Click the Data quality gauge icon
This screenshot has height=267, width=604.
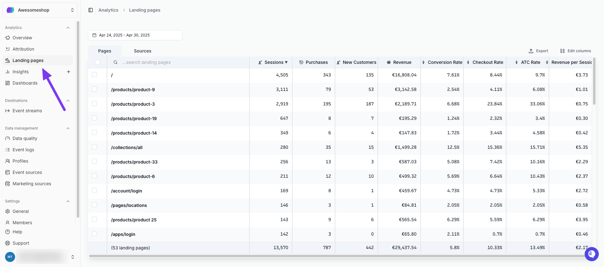pos(8,138)
